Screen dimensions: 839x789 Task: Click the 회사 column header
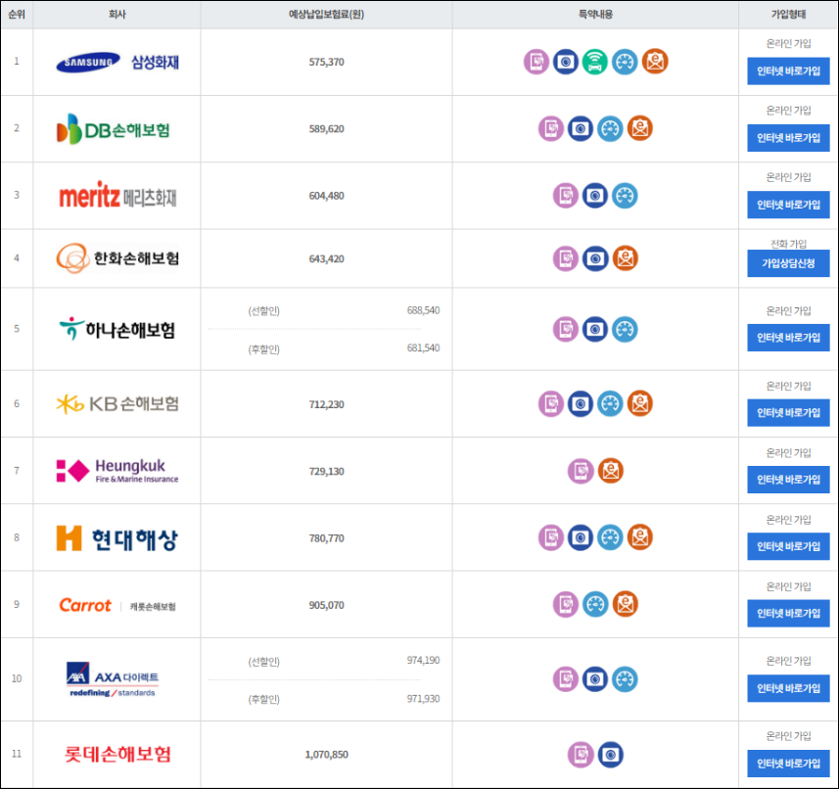coord(117,15)
